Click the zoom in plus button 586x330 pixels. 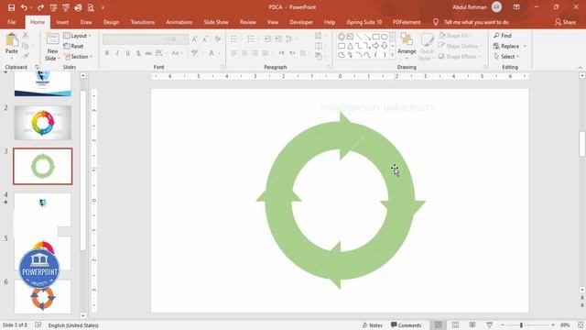553,325
